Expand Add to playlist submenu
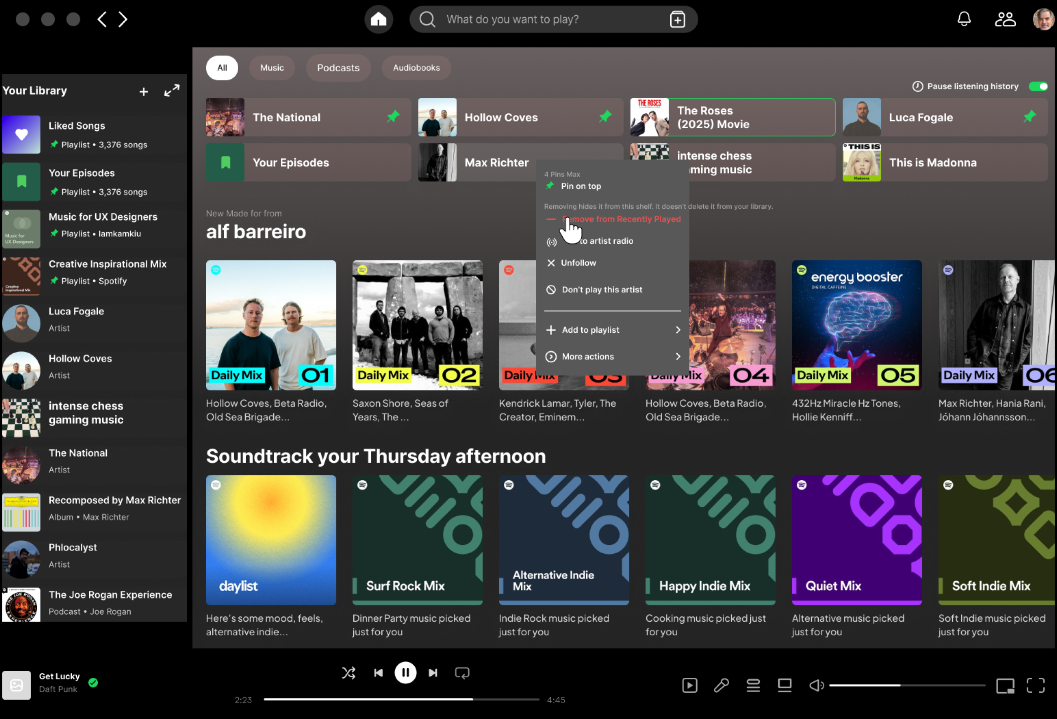The width and height of the screenshot is (1057, 719). tap(612, 330)
